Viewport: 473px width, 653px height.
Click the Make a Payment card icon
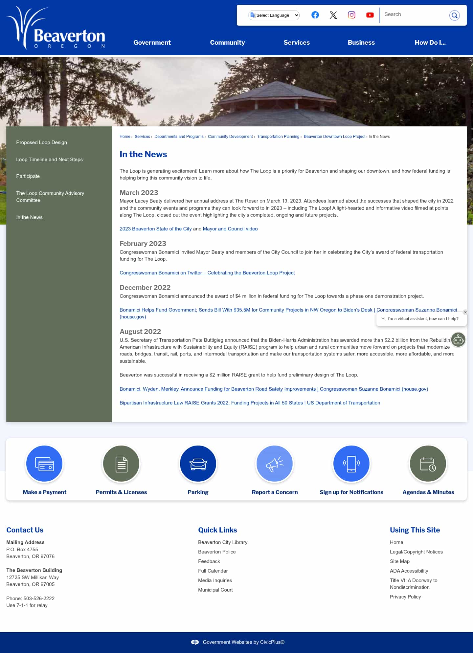(x=44, y=464)
